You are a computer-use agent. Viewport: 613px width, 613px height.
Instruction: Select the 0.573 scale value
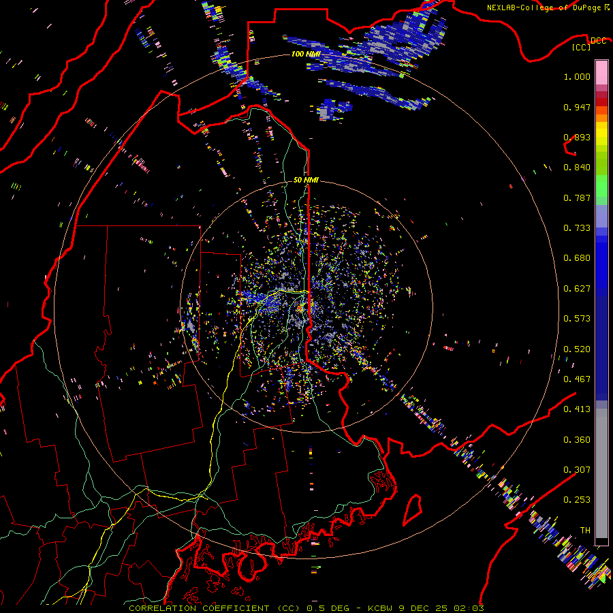click(x=577, y=319)
